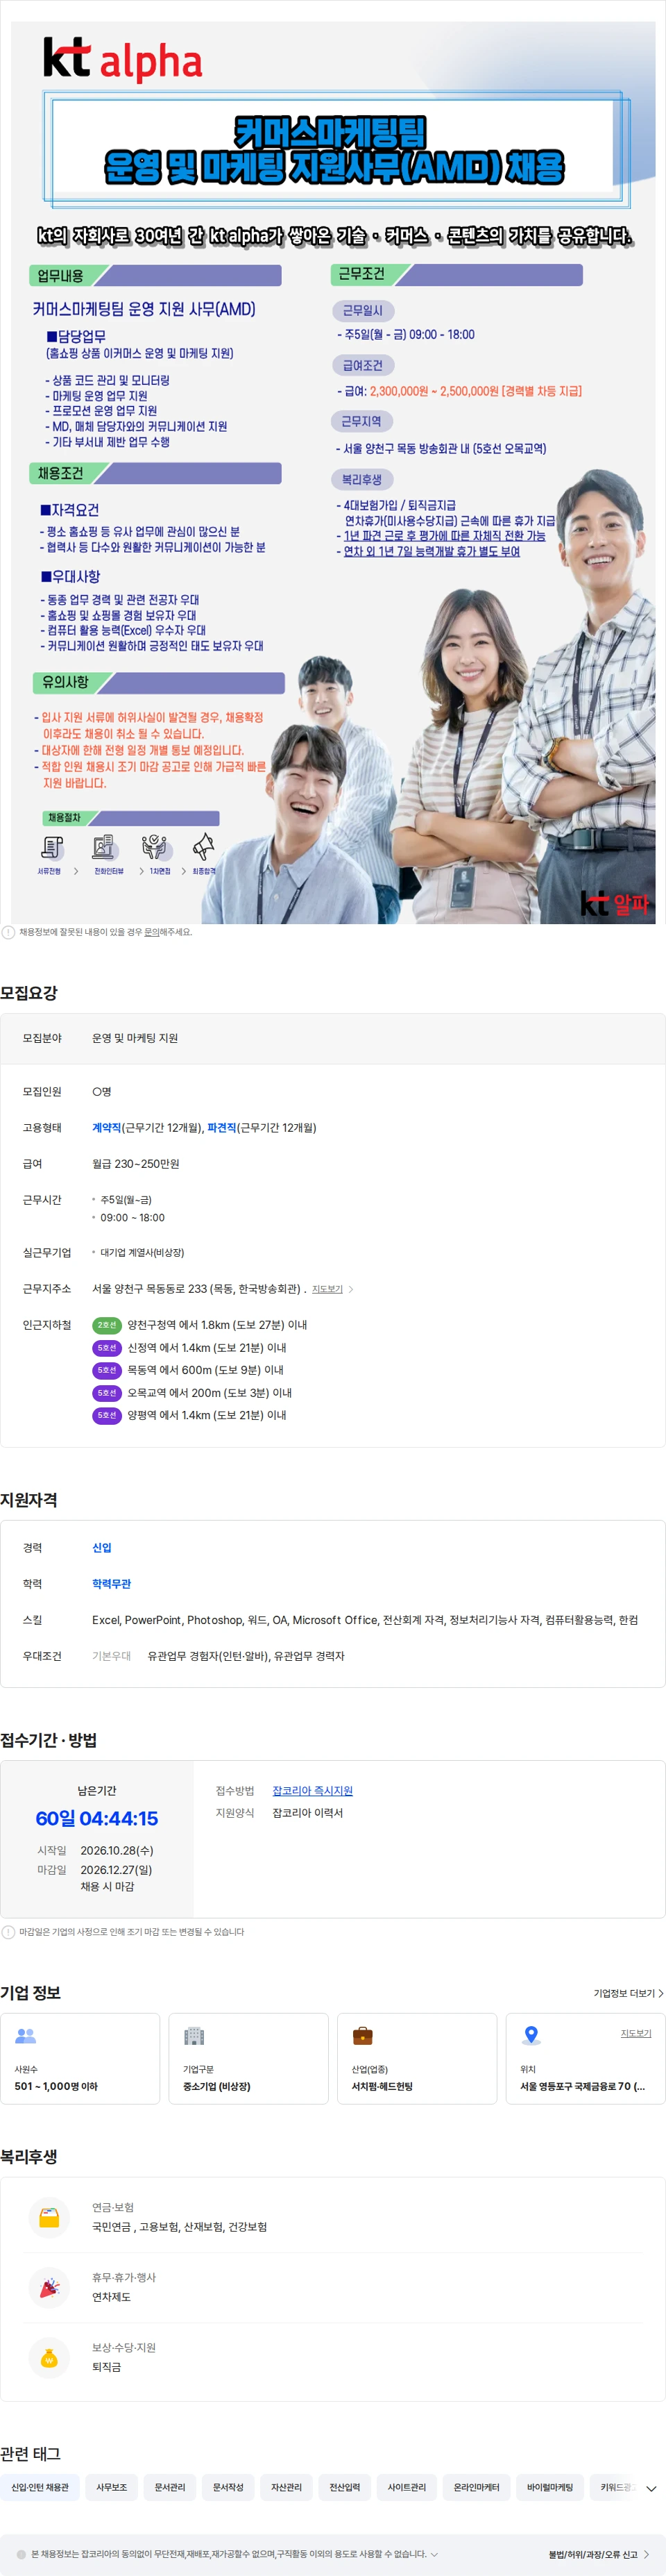Viewport: 666px width, 2576px height.
Task: Select the 사무보조 tag
Action: 112,2487
